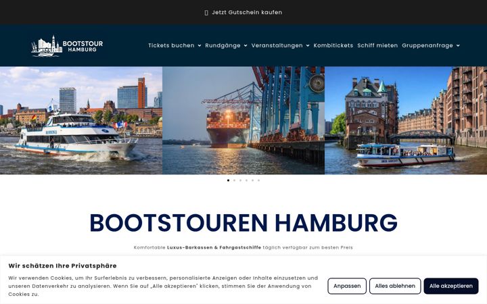
Task: Expand the Rundgänge dropdown chevron
Action: [x=246, y=46]
